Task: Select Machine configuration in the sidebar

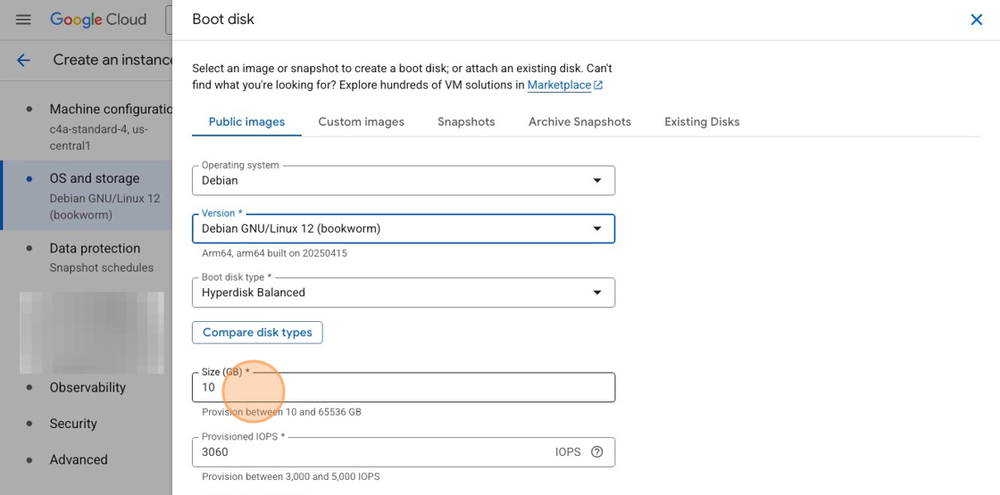Action: tap(86, 127)
